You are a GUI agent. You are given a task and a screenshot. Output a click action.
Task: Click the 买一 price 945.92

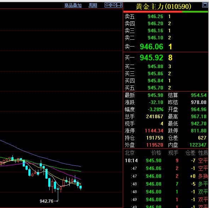click(152, 58)
